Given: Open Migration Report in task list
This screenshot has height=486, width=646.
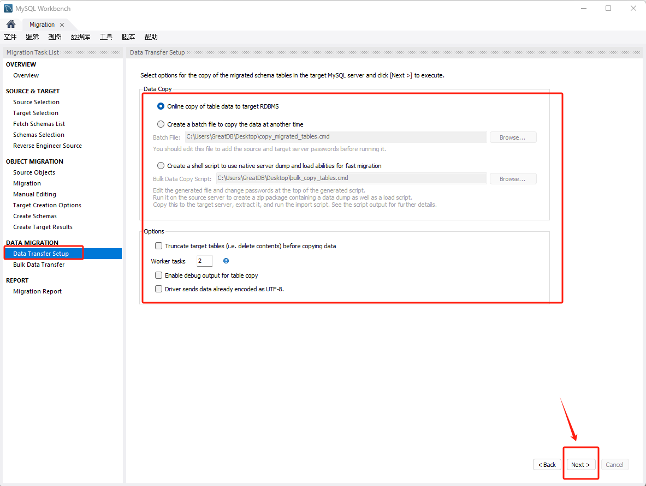Looking at the screenshot, I should (x=37, y=291).
